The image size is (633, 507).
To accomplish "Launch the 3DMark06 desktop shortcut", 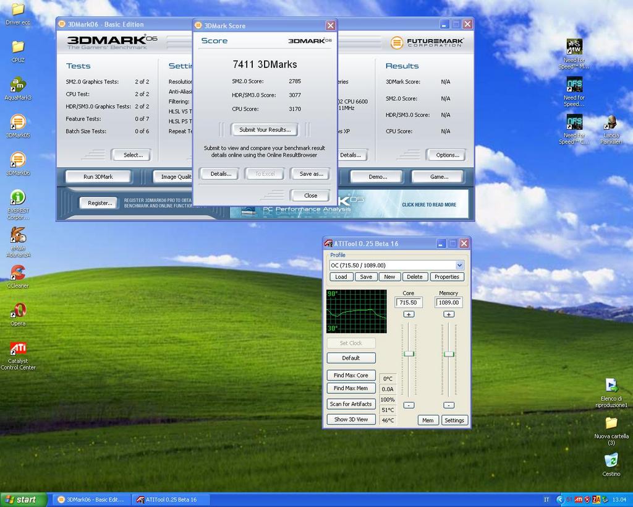I will (x=18, y=164).
